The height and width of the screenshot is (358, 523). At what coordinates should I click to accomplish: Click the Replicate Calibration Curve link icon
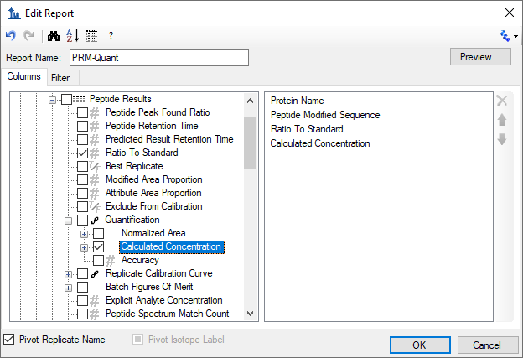click(x=95, y=274)
